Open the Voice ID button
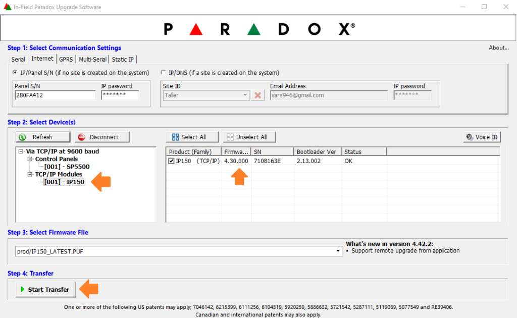Screen dimensions: 517x318 pyautogui.click(x=482, y=137)
